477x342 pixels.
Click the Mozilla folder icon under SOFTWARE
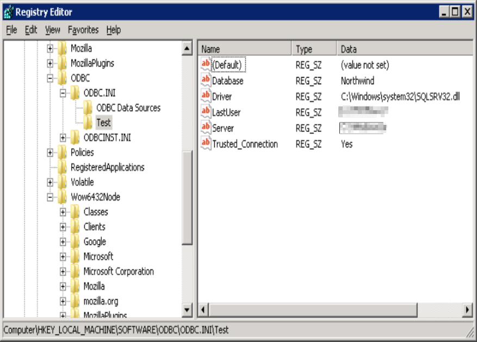63,48
